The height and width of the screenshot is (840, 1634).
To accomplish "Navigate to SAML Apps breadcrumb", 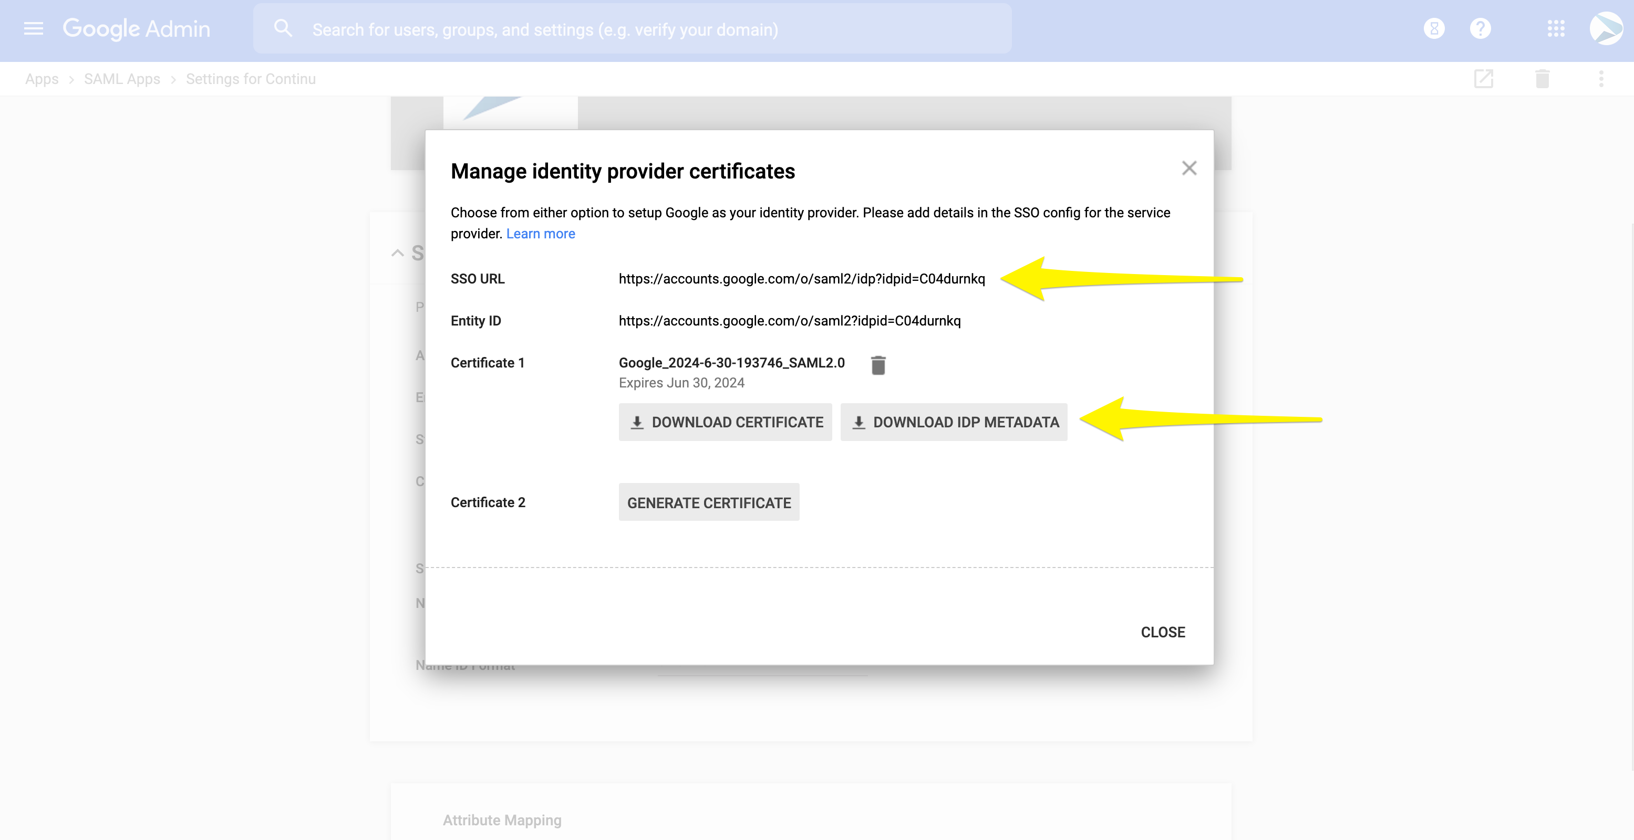I will [x=122, y=79].
